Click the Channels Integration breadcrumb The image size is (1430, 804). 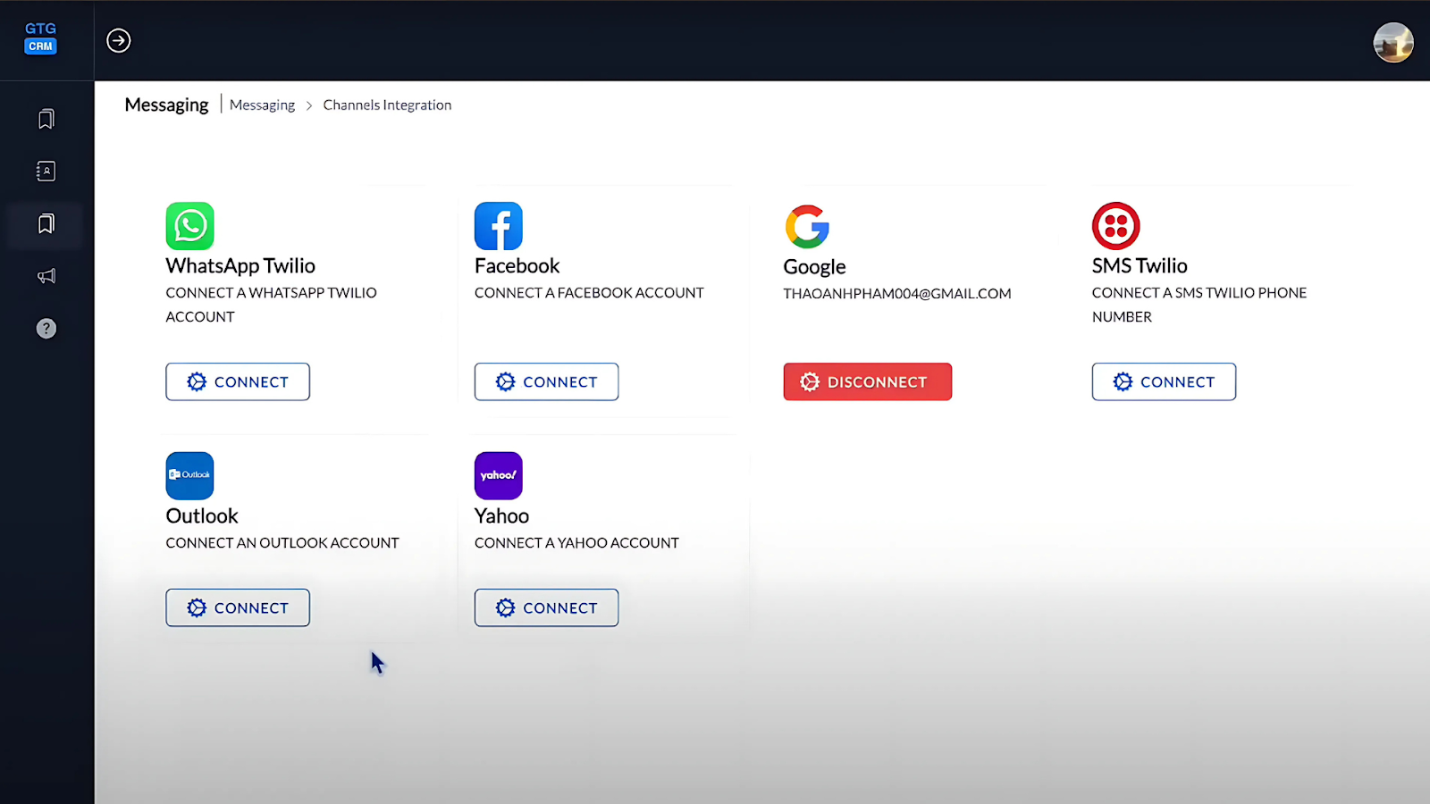[387, 105]
